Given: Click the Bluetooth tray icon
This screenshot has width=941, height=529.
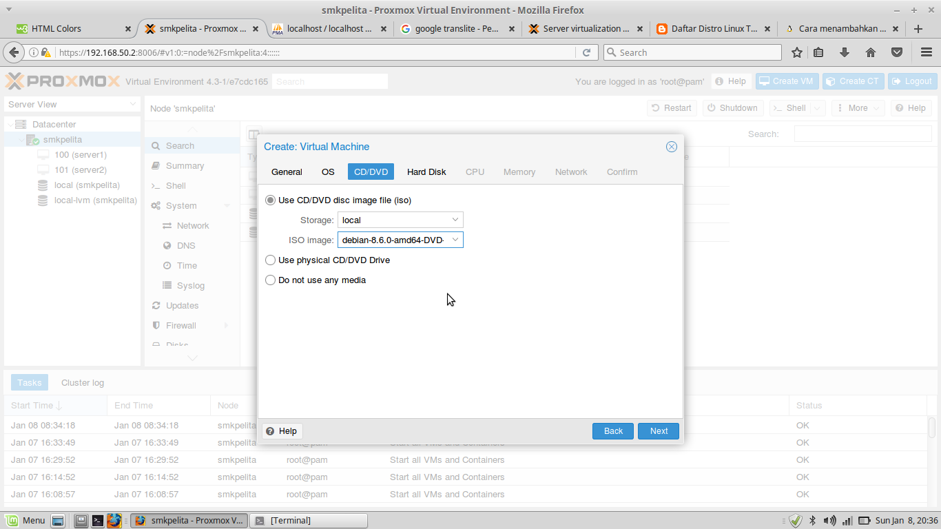Looking at the screenshot, I should (812, 520).
